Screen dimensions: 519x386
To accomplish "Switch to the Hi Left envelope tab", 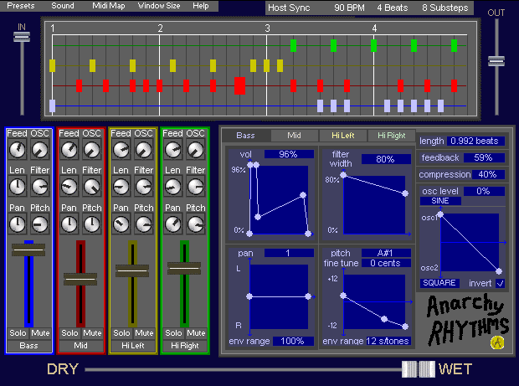I will (343, 136).
